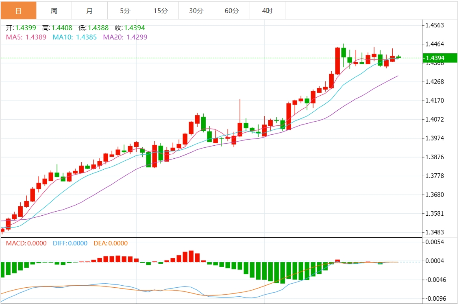Click the current price label 1.4394
Viewport: 459px width, 304px height.
click(x=440, y=58)
